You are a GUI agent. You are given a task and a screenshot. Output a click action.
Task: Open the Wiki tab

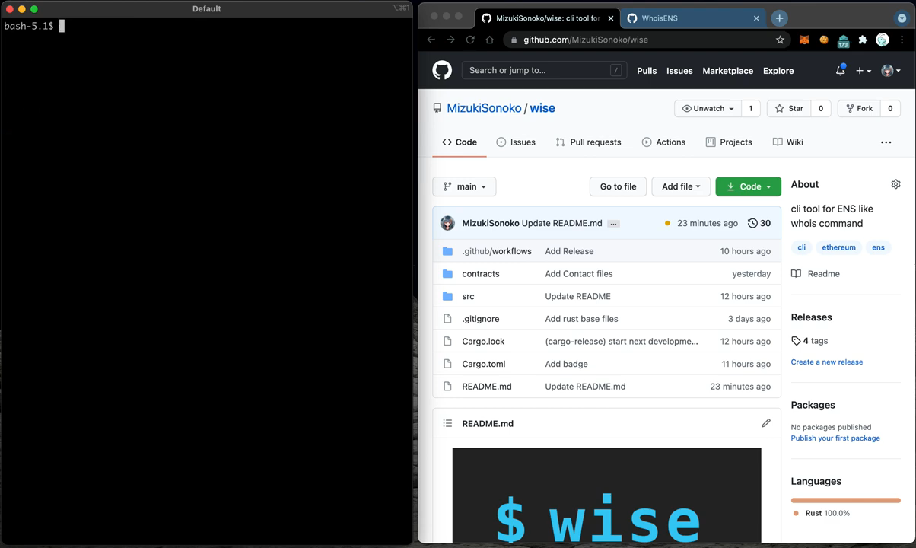tap(788, 142)
